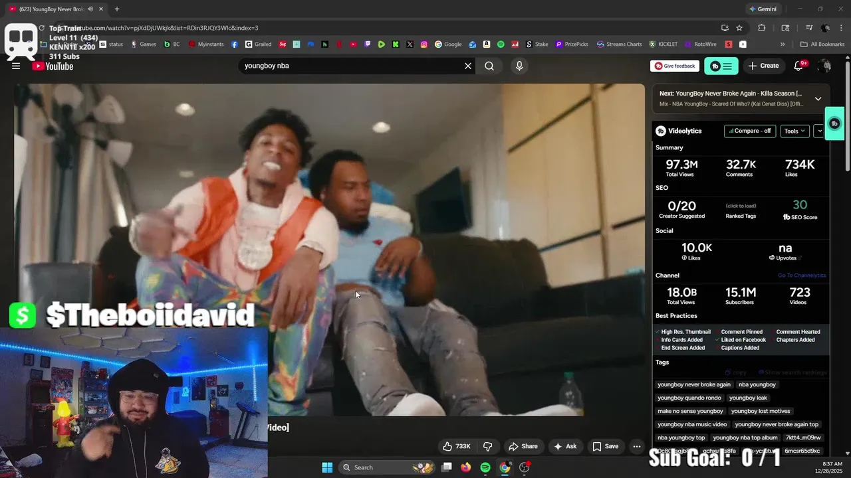Open the Streams Charts bookmark
The image size is (851, 478).
pos(619,44)
